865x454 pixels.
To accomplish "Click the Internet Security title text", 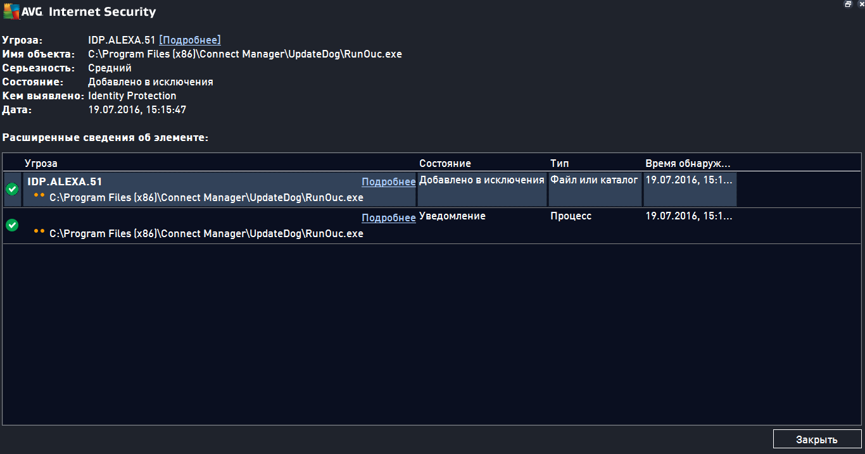I will click(102, 11).
